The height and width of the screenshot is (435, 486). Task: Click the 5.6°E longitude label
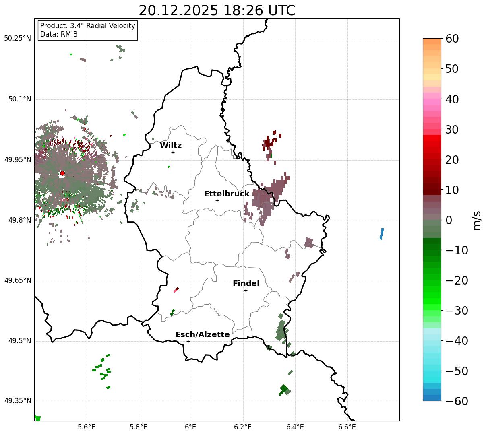pos(87,427)
